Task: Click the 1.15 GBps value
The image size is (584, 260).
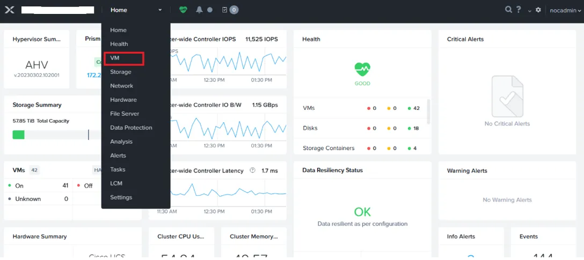Action: 265,105
